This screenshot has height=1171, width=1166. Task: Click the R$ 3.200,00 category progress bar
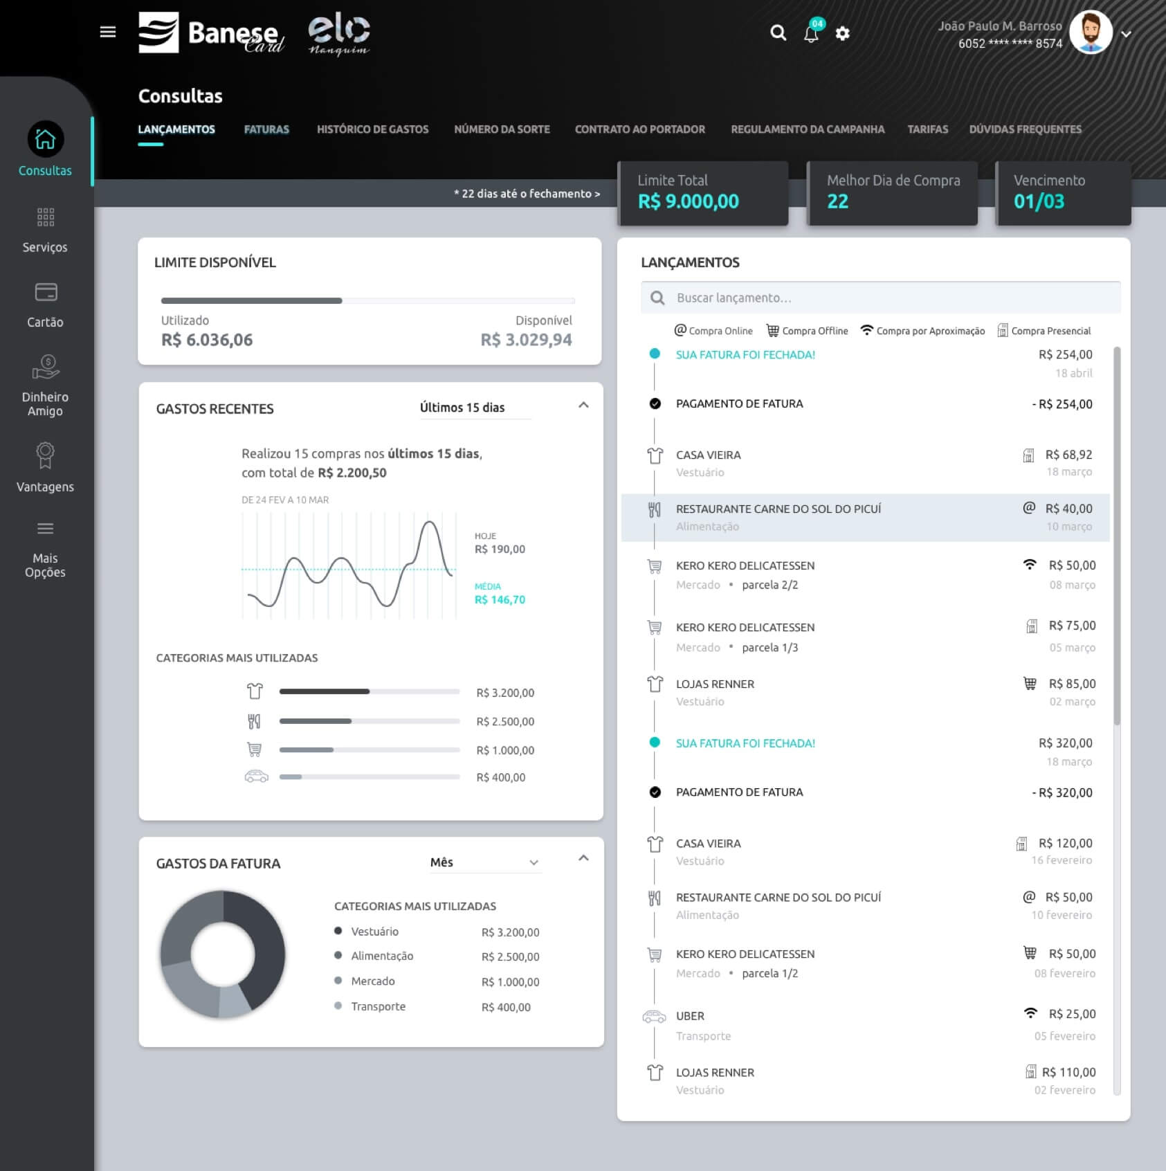370,691
